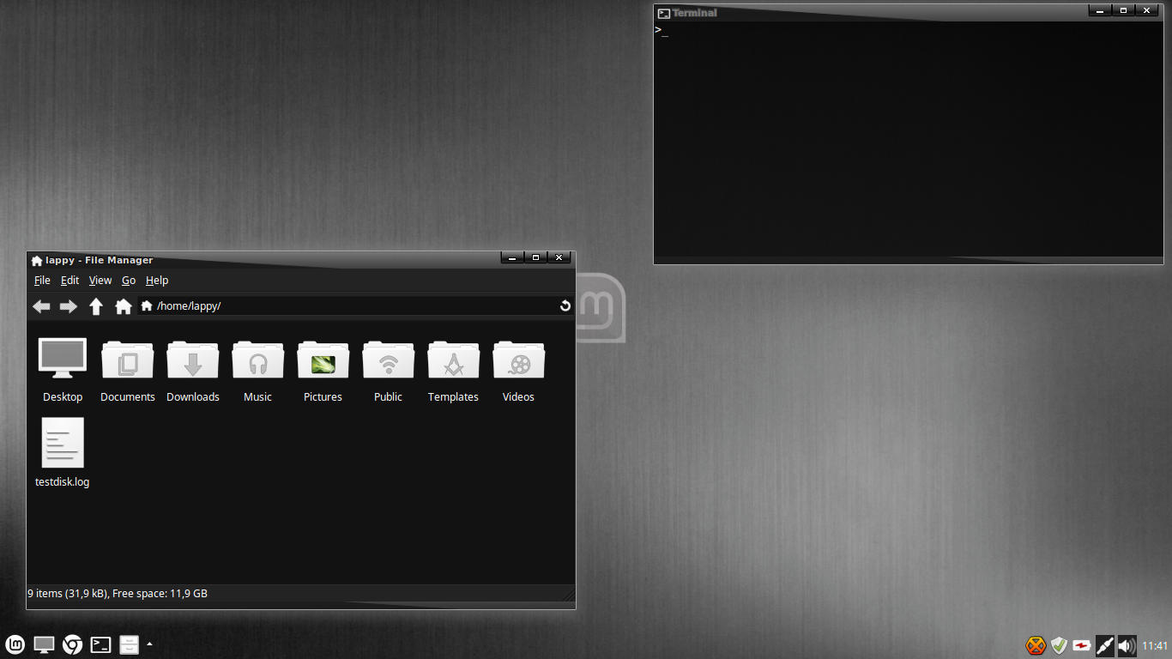Jump to home folder via house toolbar icon
Image resolution: width=1172 pixels, height=659 pixels.
pos(124,306)
